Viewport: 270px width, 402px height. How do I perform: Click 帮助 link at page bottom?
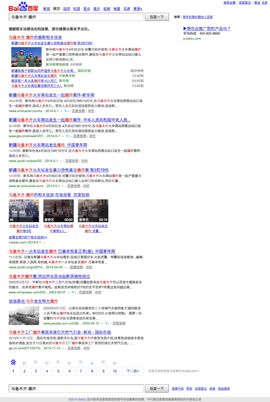[x=189, y=389]
